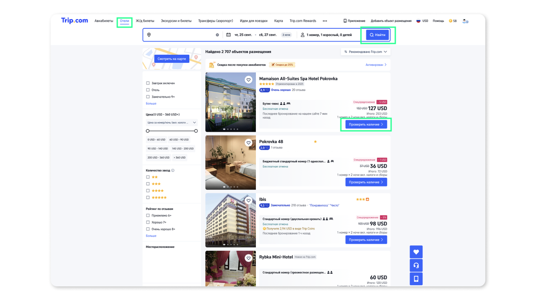This screenshot has height=301, width=536.
Task: Check the Очень хорошо 8+ review filter
Action: click(148, 229)
